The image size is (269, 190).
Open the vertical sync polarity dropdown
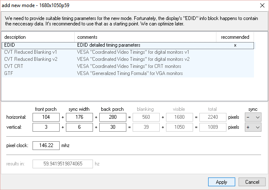coord(253,127)
